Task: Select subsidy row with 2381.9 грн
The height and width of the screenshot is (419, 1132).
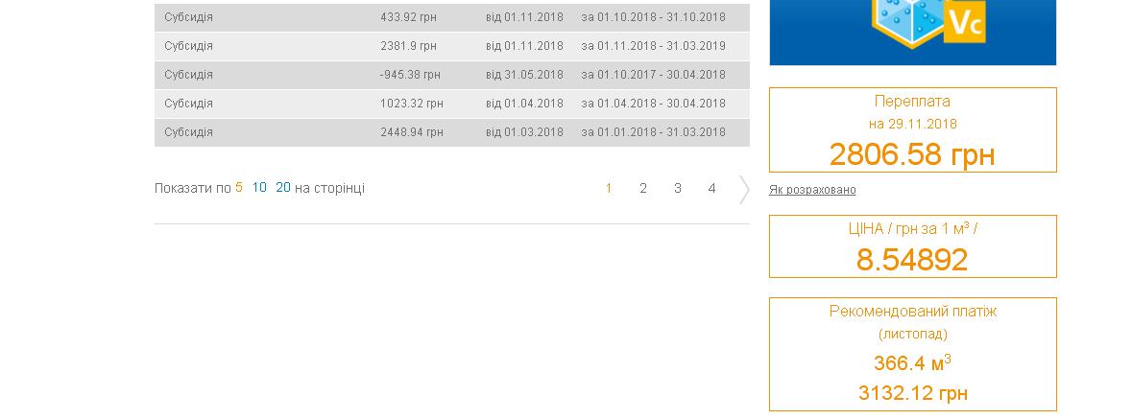Action: coord(452,46)
